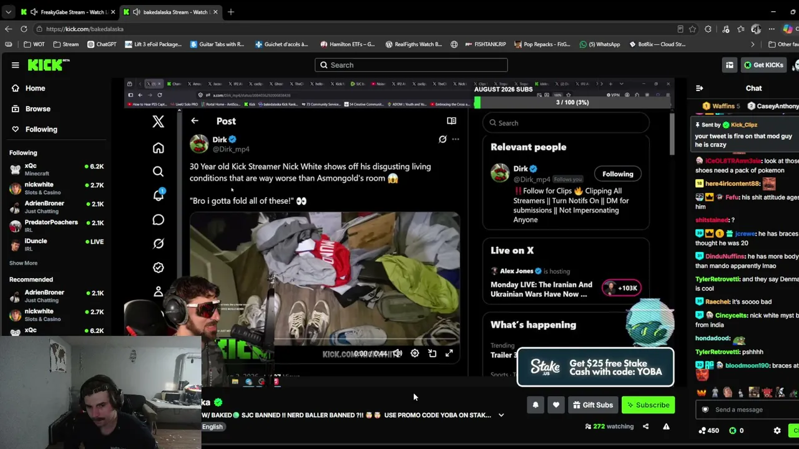The width and height of the screenshot is (799, 449).
Task: Click the three-dot menu on Dirk's post
Action: pos(456,139)
